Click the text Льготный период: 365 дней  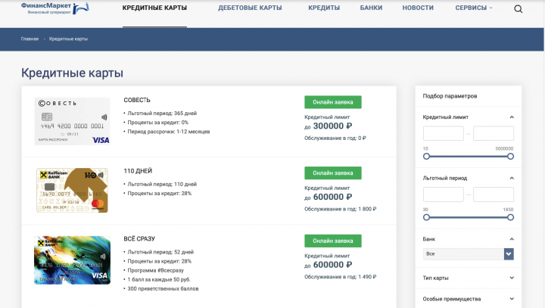[162, 114]
